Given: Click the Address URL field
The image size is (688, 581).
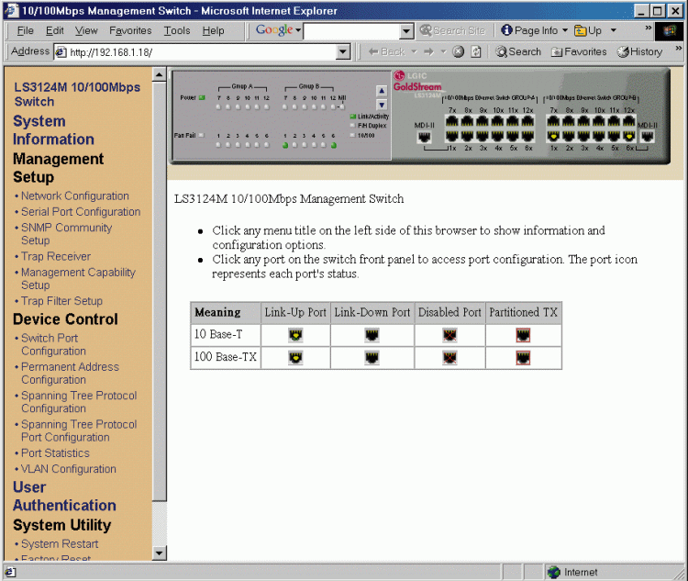Looking at the screenshot, I should coord(203,52).
